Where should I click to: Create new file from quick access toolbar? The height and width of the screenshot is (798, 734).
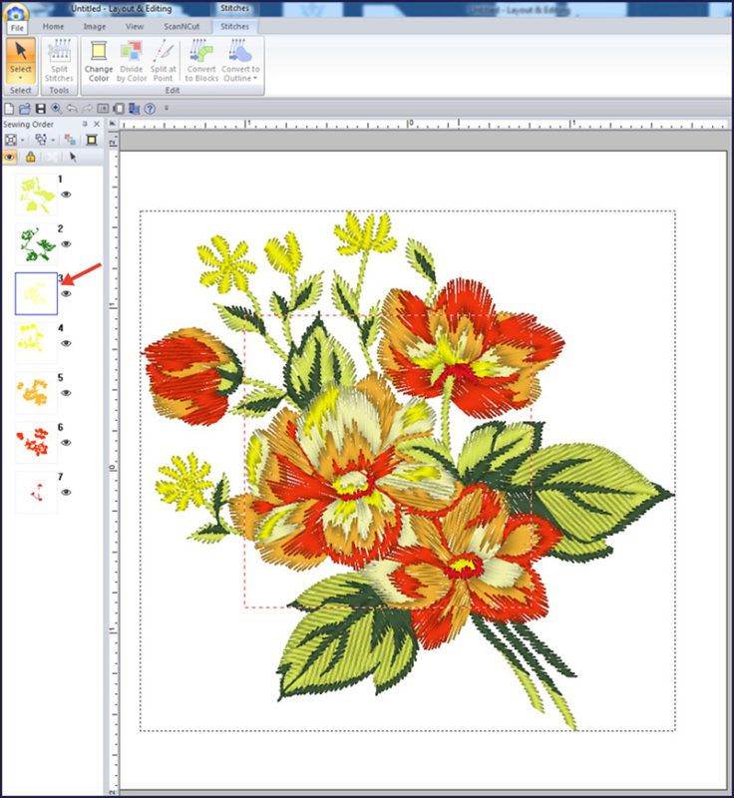pos(9,109)
